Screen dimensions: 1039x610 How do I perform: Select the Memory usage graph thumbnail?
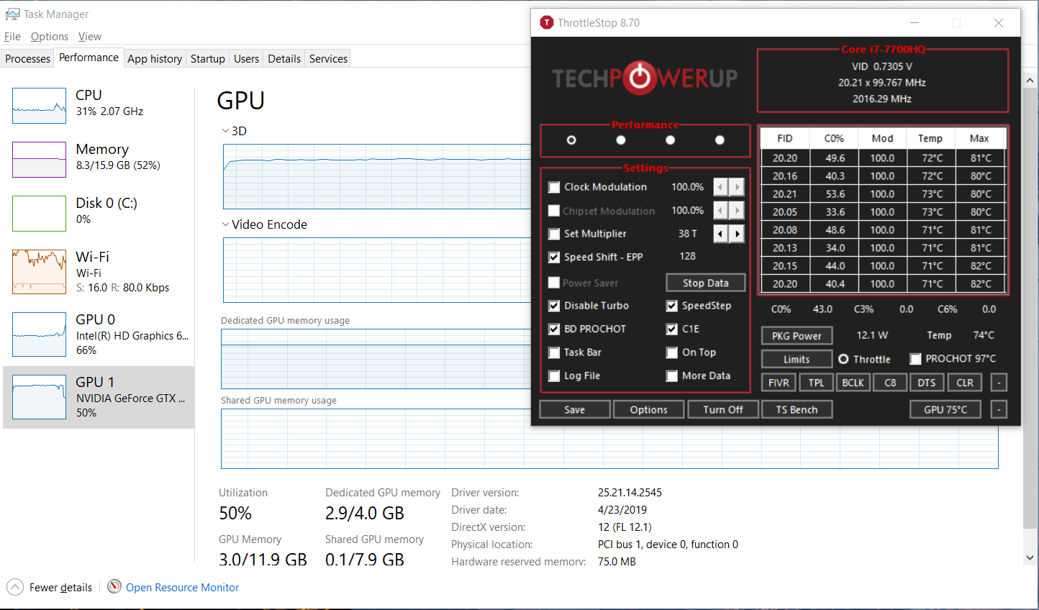point(39,160)
